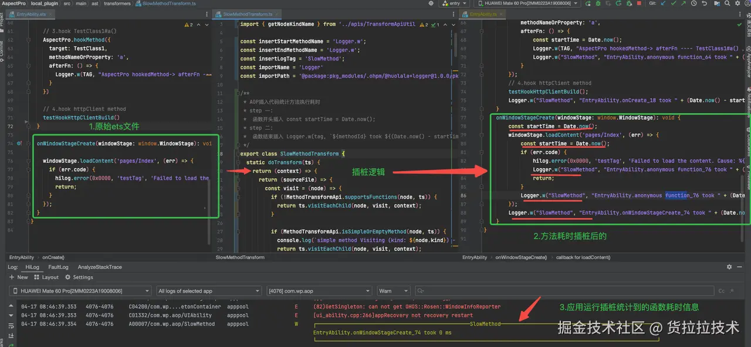This screenshot has width=751, height=347.
Task: Open log panel settings gear icon
Action: pos(729,267)
